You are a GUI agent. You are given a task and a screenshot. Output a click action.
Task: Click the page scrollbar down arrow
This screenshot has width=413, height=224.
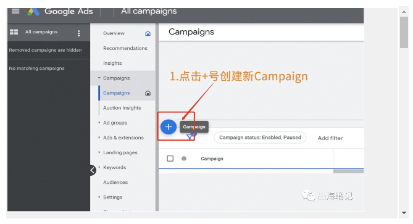pos(404,213)
